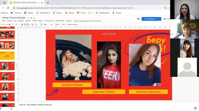Viewport: 199px width, 111px height.
Task: Open the Почта bookmark
Action: 81,13
